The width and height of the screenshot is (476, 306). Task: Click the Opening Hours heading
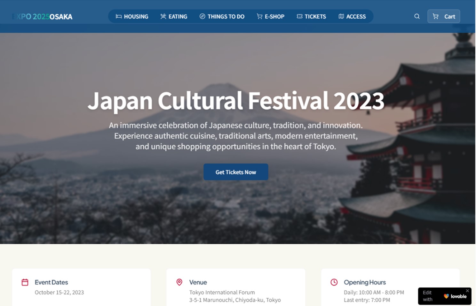coord(365,282)
